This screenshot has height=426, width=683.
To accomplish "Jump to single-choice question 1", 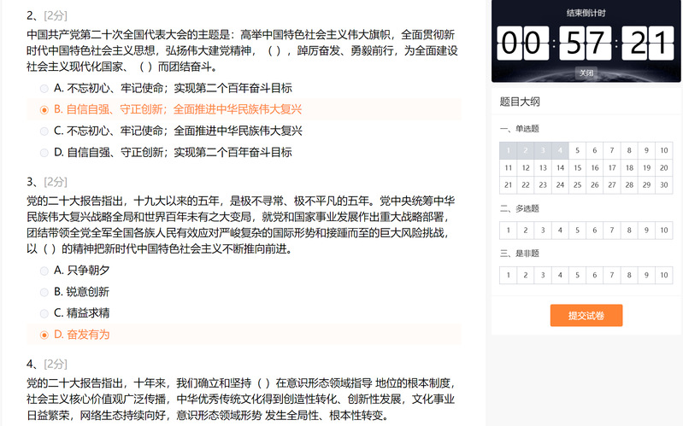I will [509, 150].
